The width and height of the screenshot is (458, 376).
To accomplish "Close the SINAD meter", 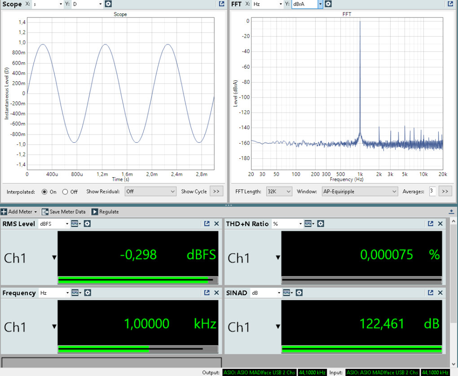I will (440, 293).
